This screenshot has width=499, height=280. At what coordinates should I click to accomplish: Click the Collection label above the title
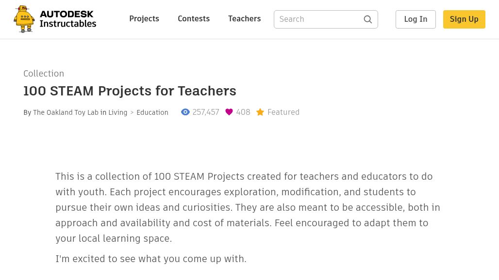tap(44, 74)
